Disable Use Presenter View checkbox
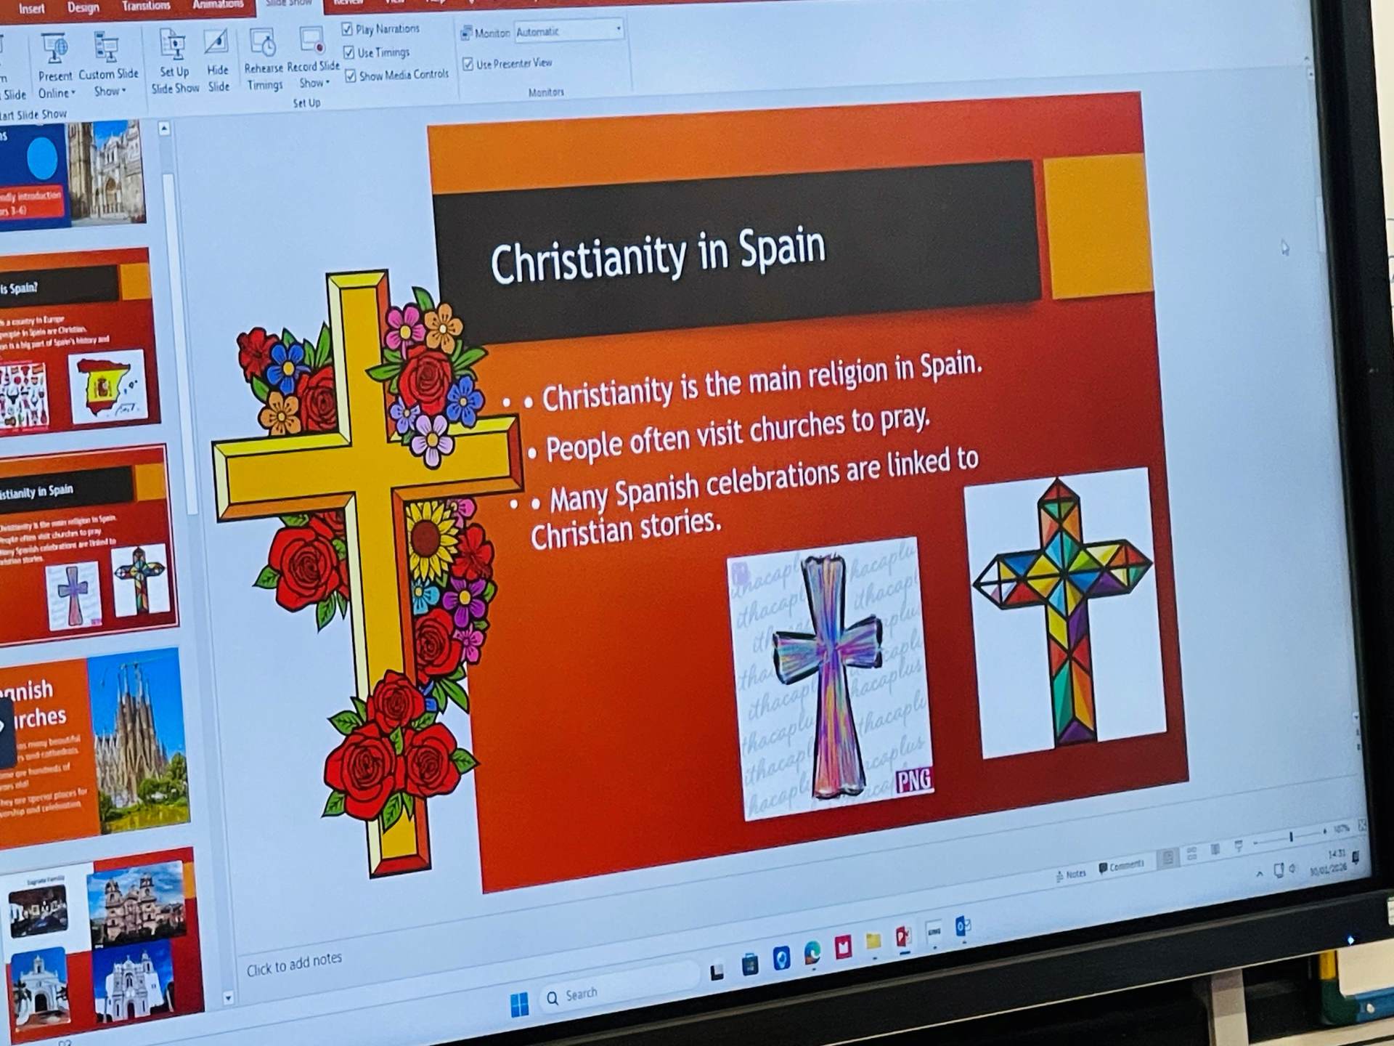 coord(468,65)
